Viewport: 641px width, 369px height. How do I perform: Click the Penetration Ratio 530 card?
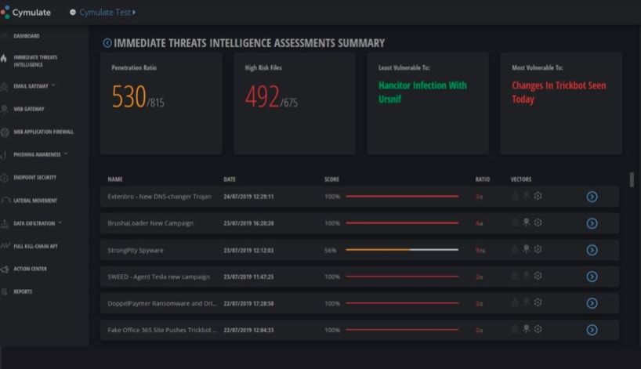click(161, 103)
